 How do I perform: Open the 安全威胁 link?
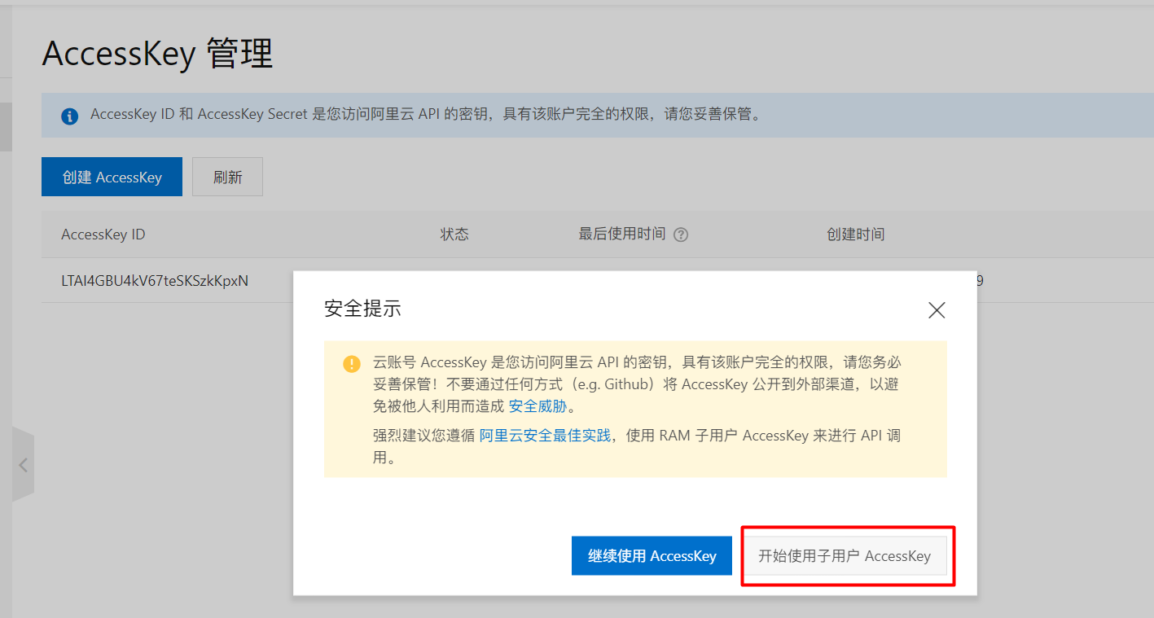point(538,406)
